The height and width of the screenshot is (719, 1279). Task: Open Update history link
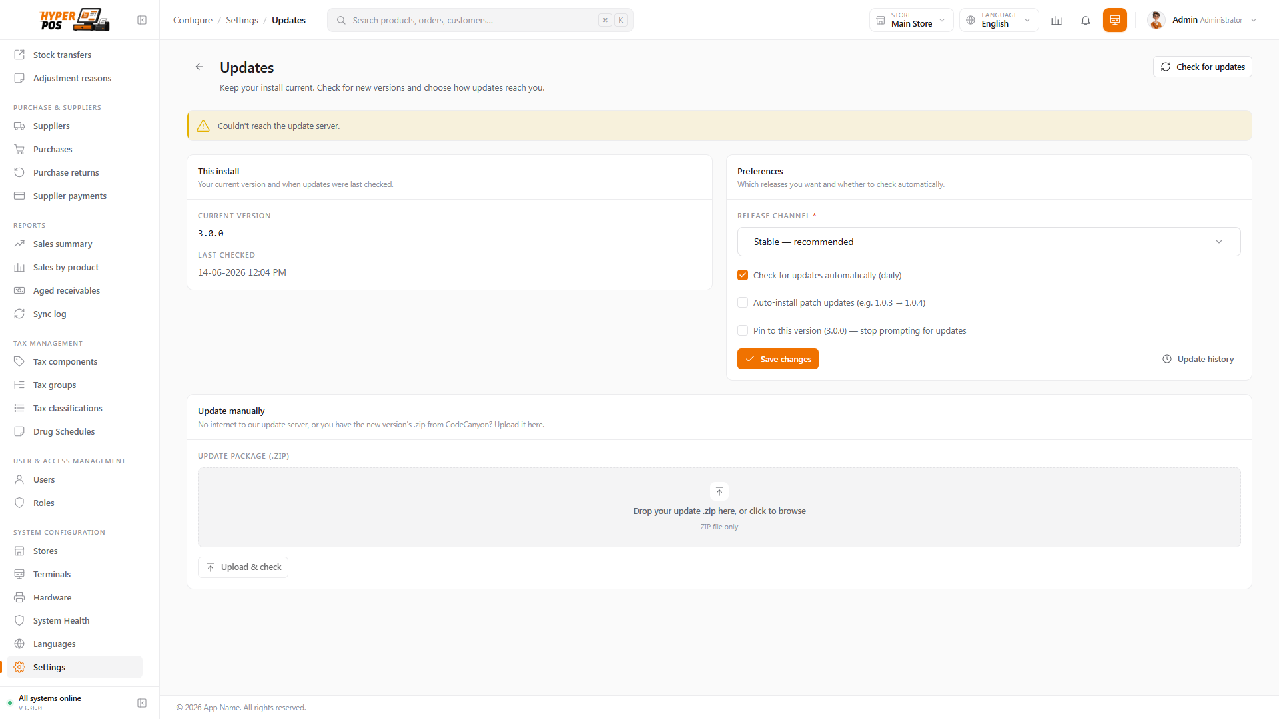tap(1198, 359)
